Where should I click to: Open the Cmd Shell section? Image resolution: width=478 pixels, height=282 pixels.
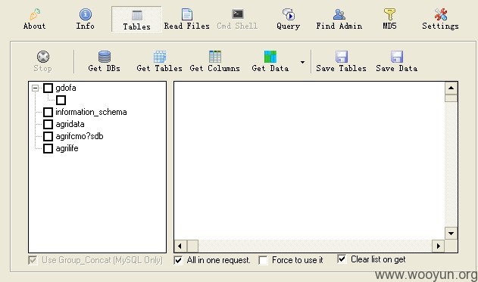point(237,19)
